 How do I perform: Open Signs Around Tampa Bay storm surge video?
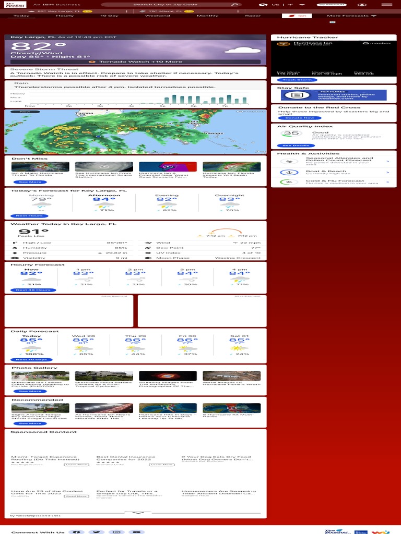[x=40, y=411]
